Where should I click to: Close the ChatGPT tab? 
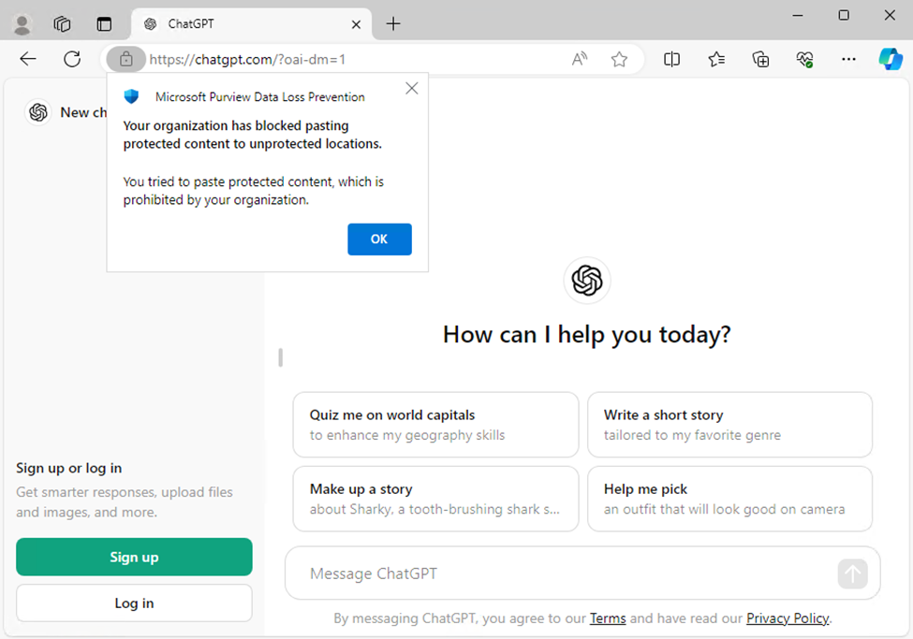click(357, 24)
